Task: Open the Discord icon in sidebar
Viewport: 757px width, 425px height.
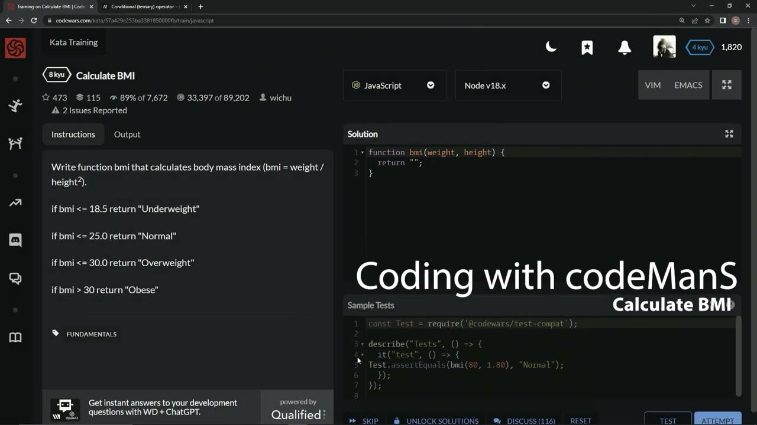Action: pyautogui.click(x=15, y=240)
